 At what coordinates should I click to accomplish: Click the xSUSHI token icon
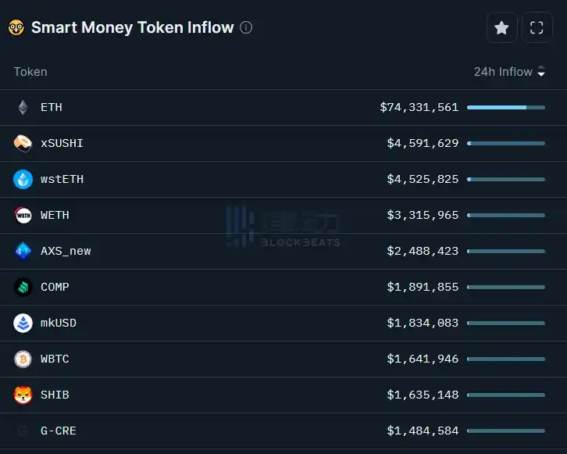coord(23,144)
